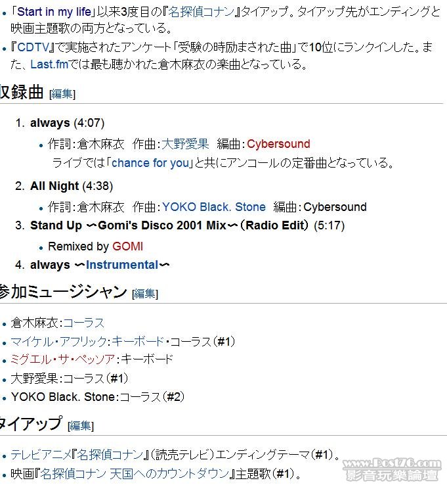Edit the 収録曲 section
447x487 pixels.
[62, 94]
